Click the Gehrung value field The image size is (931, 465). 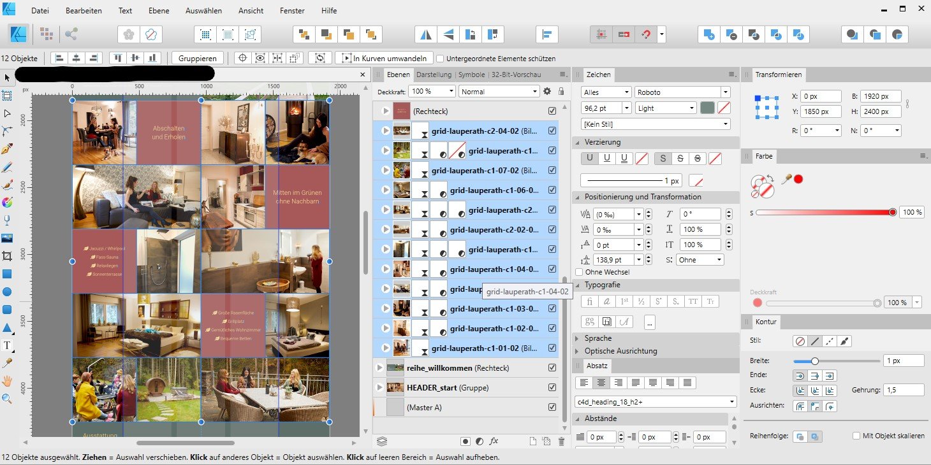pos(904,390)
